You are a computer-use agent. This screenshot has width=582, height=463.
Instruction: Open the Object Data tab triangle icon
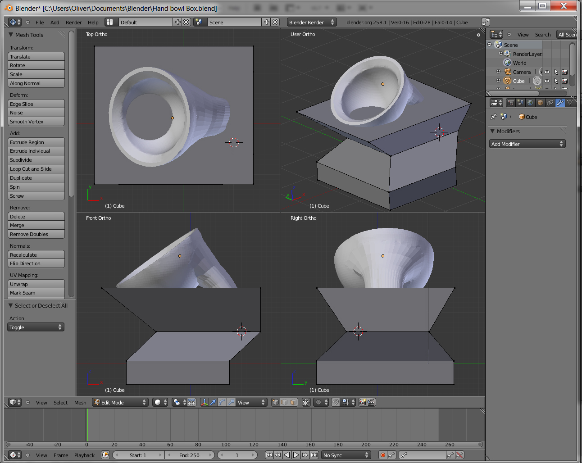570,103
